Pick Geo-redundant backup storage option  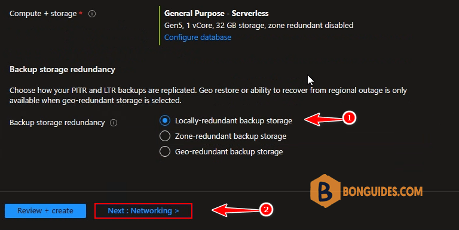point(165,151)
